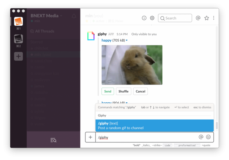229x160 pixels.
Task: Show mentions and reactions (@) in header
Action: (x=198, y=18)
